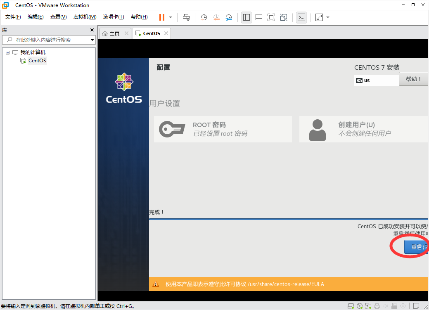The width and height of the screenshot is (429, 310).
Task: Click the EULA license notice text
Action: [244, 284]
